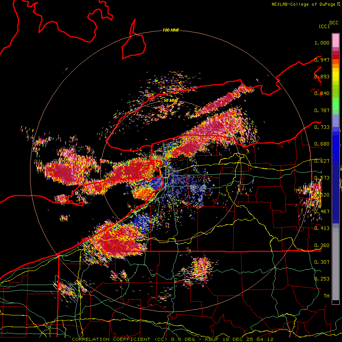The image size is (342, 342).
Task: Select the 0.840 legend value
Action: pos(322,93)
